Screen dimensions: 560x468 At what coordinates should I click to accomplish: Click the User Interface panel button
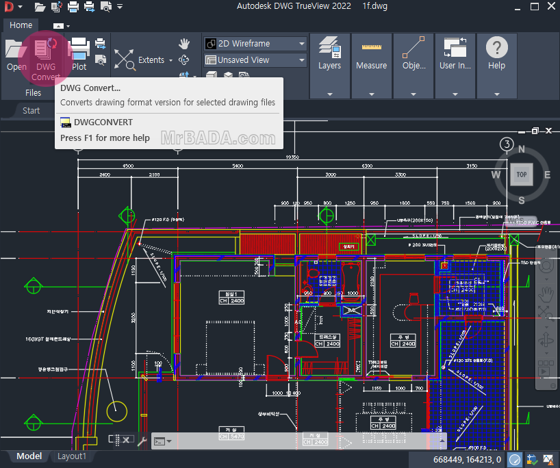coord(455,53)
